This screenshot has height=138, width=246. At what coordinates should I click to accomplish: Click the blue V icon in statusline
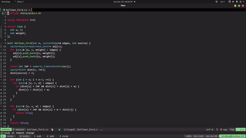pyautogui.click(x=59, y=130)
